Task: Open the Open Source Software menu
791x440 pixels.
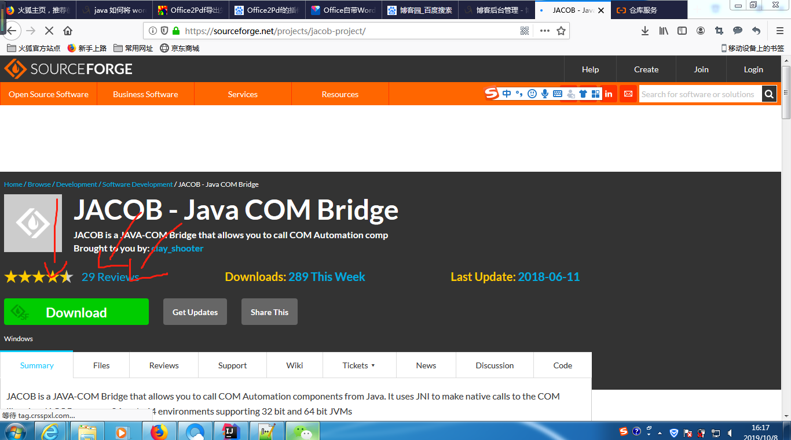Action: coord(49,94)
